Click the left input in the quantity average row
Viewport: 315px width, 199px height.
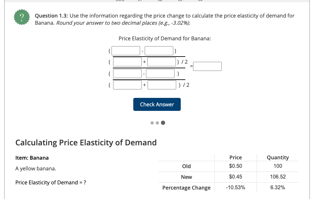(x=127, y=61)
